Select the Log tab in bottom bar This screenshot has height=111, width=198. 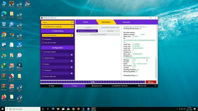74,86
